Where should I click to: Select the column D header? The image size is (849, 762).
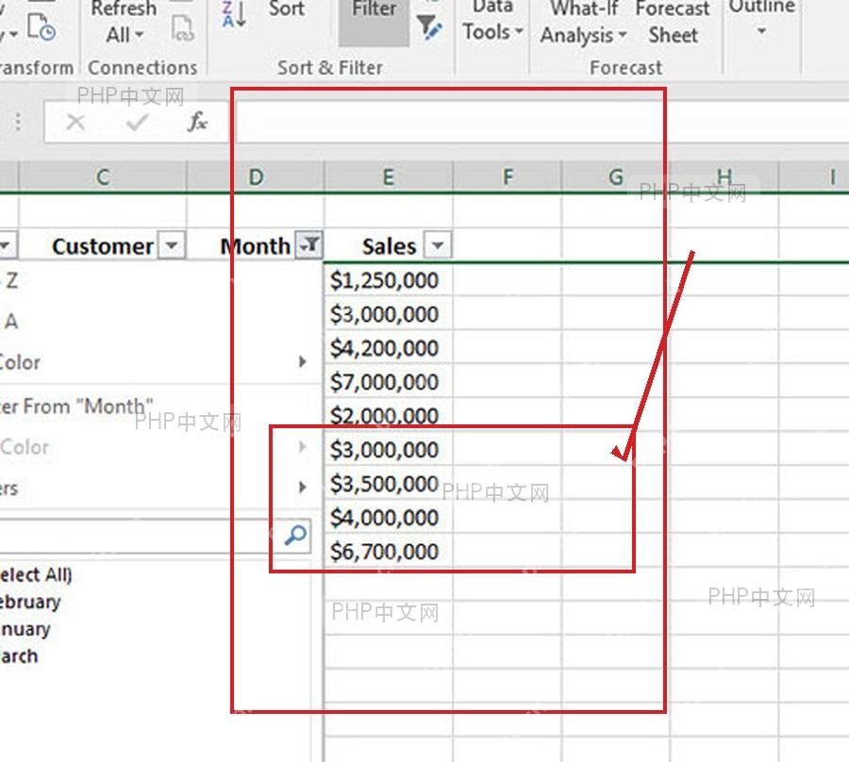256,176
